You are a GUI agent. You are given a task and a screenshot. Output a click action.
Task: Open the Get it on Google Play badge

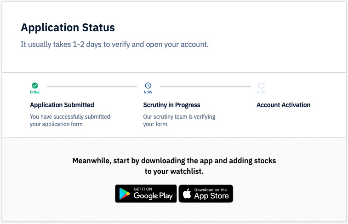146,194
